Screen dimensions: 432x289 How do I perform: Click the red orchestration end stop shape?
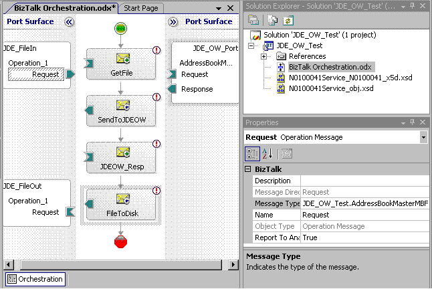coord(120,242)
